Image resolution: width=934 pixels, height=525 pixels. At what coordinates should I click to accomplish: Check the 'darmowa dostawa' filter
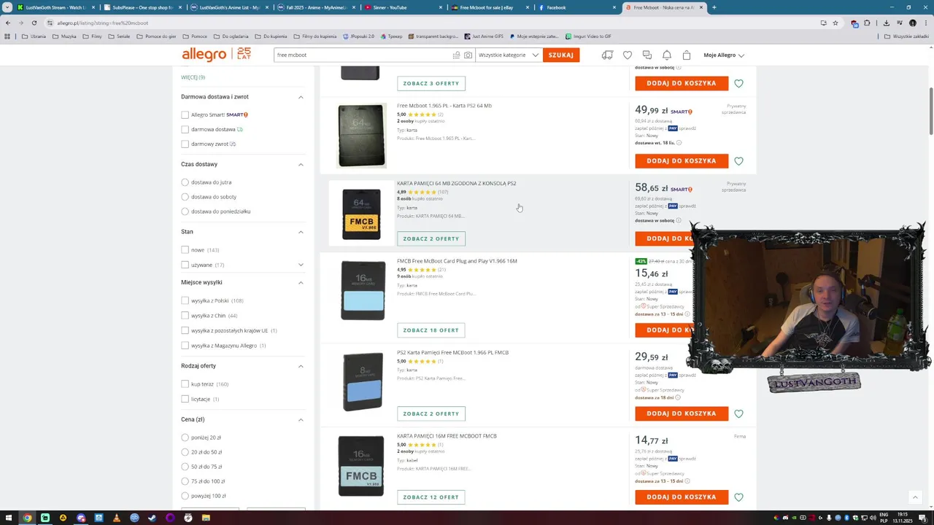tap(185, 129)
